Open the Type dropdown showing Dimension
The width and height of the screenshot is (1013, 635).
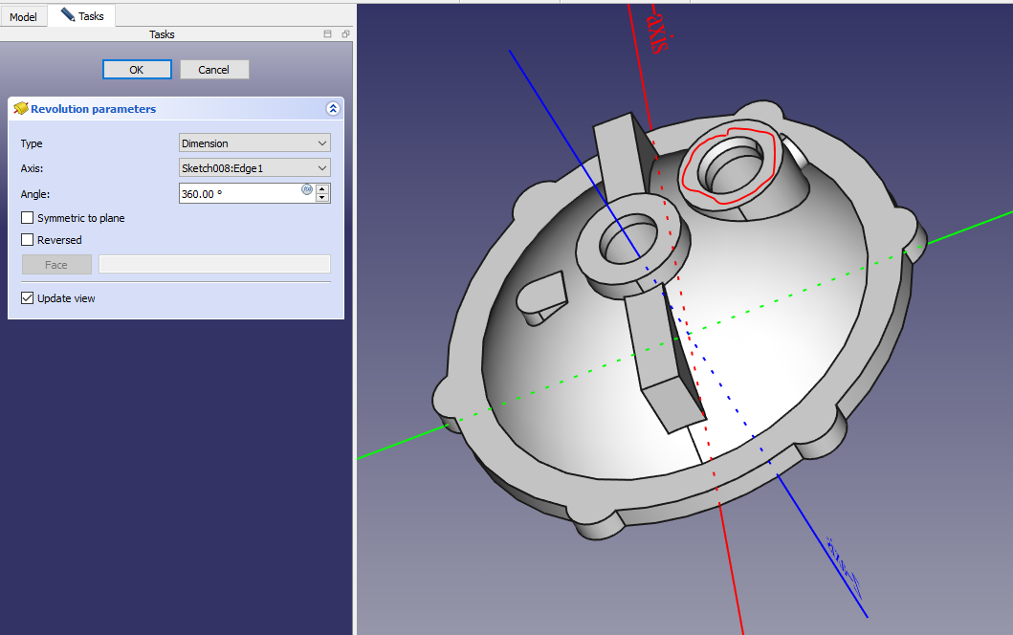(254, 143)
